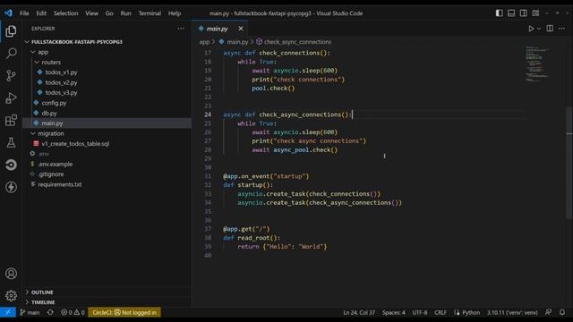Viewport: 573px width, 322px height.
Task: Collapse the app folder
Action: click(107, 52)
